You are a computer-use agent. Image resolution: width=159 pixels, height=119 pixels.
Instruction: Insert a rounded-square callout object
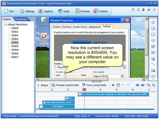pos(153,29)
